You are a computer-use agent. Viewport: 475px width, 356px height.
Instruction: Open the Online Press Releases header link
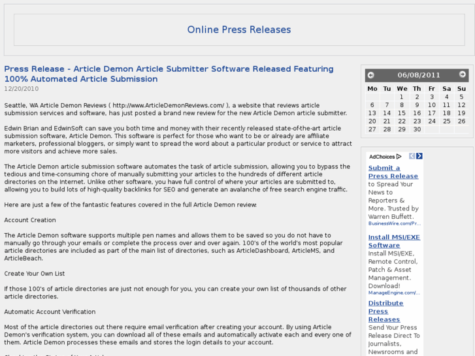(x=238, y=29)
